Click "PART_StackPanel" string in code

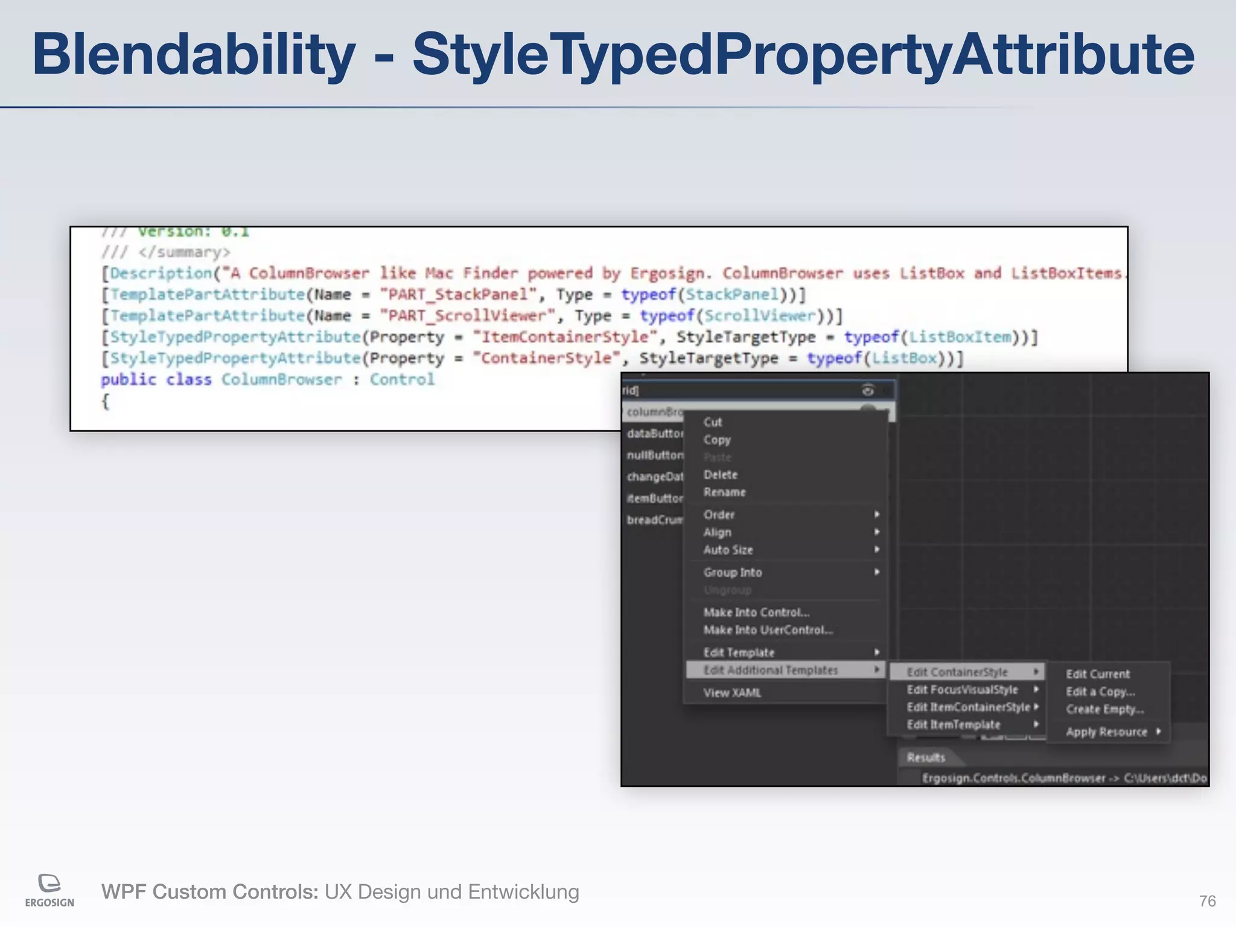[458, 295]
